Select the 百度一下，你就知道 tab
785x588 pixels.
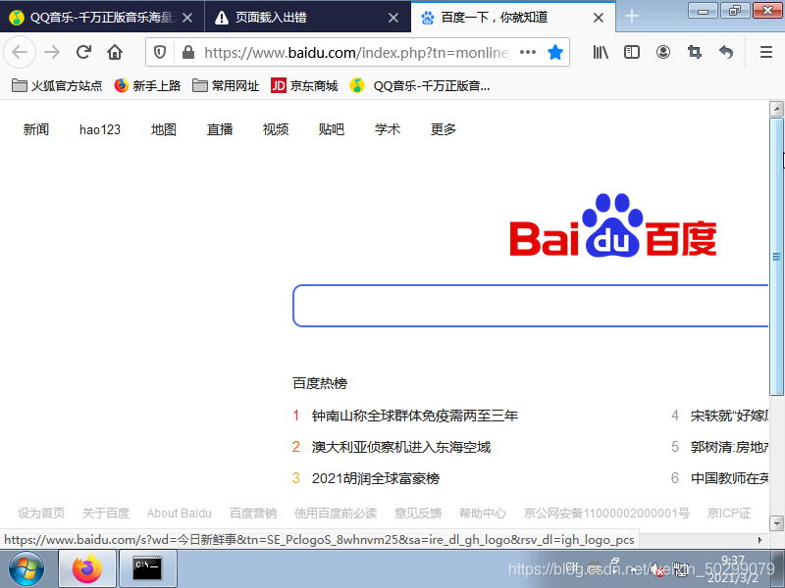click(x=513, y=17)
